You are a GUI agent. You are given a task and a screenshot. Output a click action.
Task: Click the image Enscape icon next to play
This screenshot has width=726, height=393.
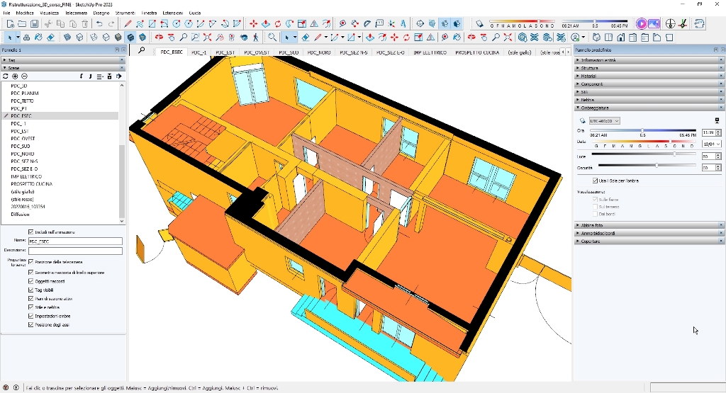653,23
